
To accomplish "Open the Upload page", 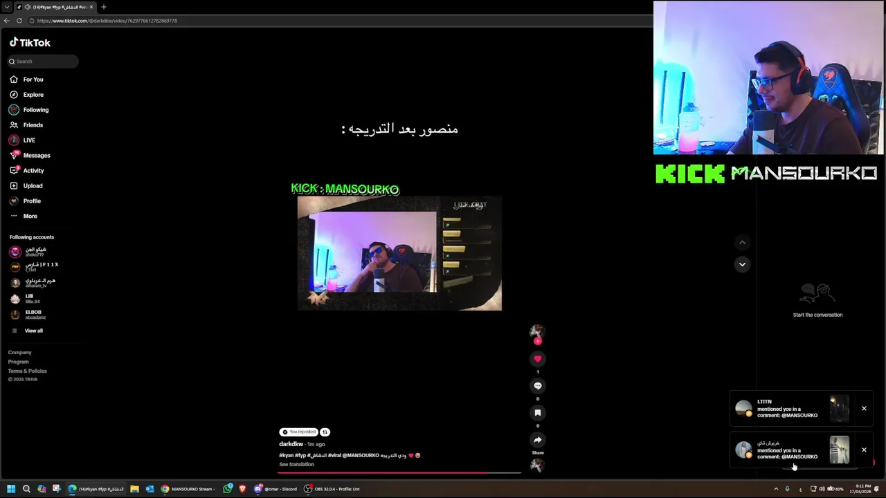I will (33, 186).
